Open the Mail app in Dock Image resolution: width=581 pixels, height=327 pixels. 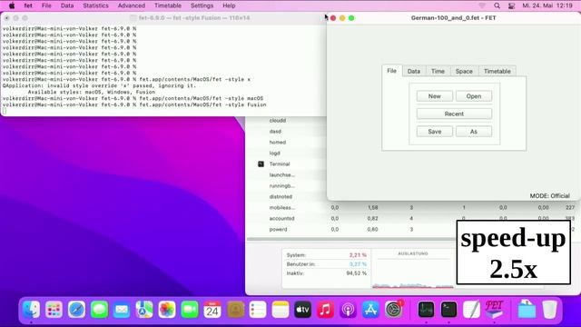pos(122,309)
